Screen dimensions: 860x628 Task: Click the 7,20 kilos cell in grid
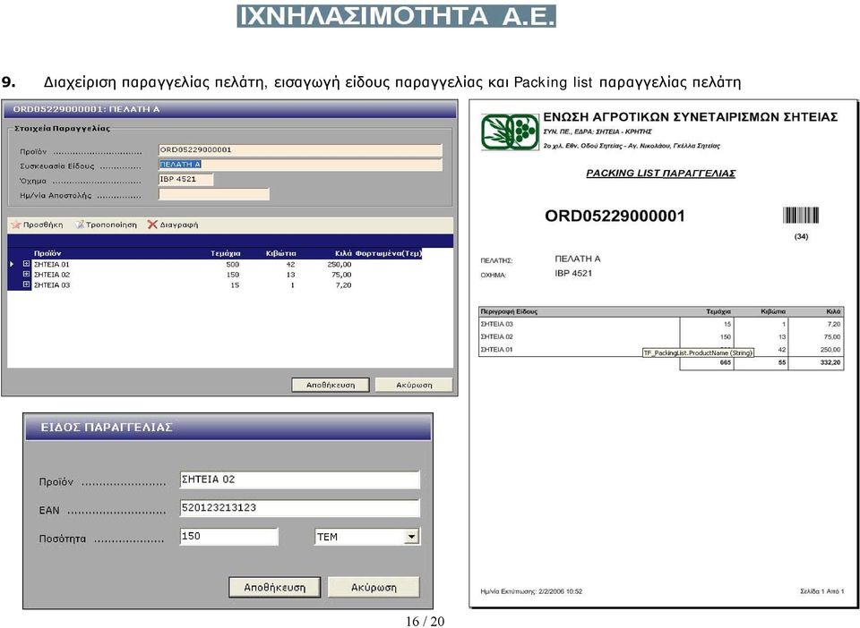point(343,285)
